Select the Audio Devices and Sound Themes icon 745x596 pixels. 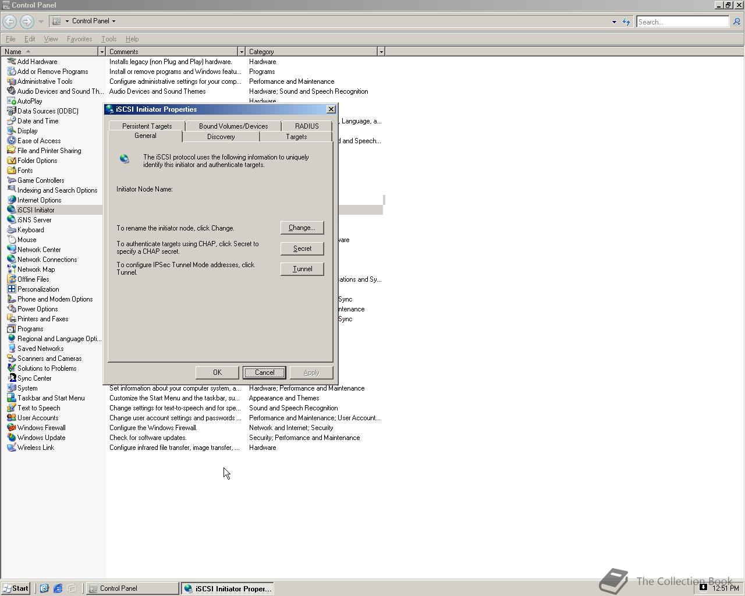pyautogui.click(x=11, y=91)
